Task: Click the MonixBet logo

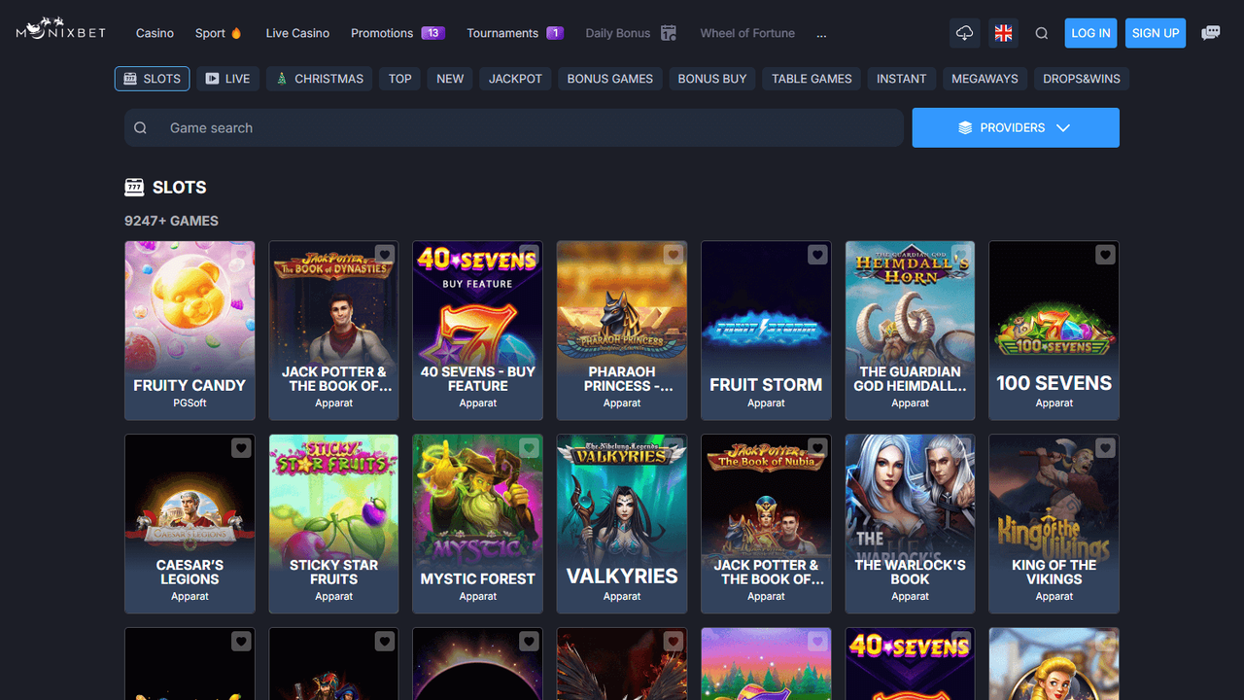Action: pos(60,29)
